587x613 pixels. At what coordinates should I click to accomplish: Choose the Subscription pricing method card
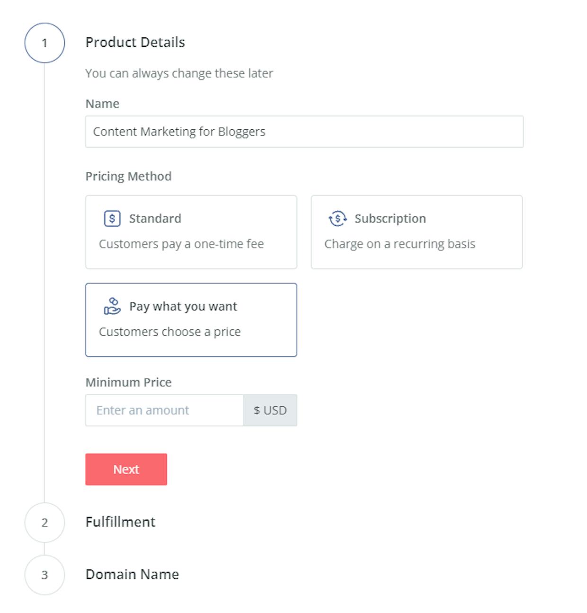(417, 232)
